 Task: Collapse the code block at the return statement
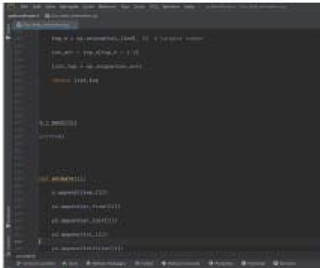point(40,80)
